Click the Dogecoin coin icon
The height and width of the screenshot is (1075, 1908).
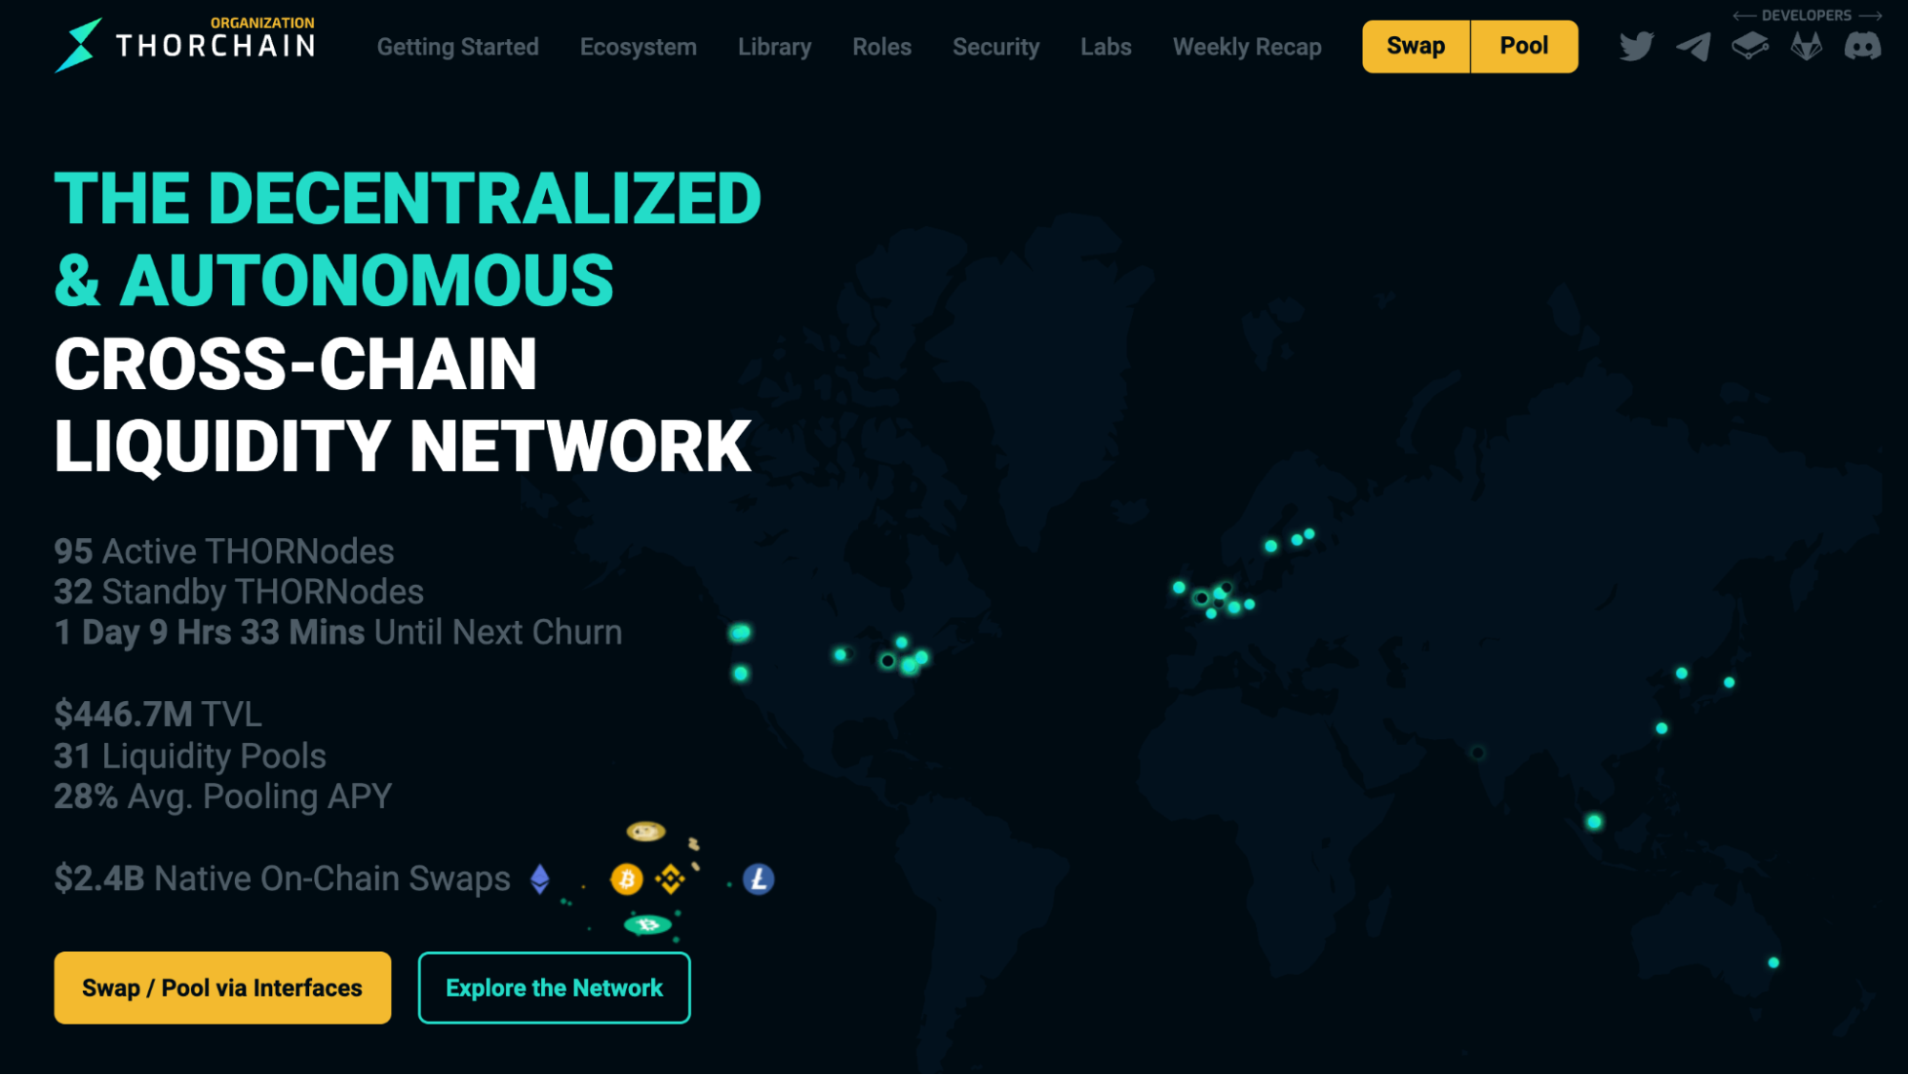click(x=646, y=832)
